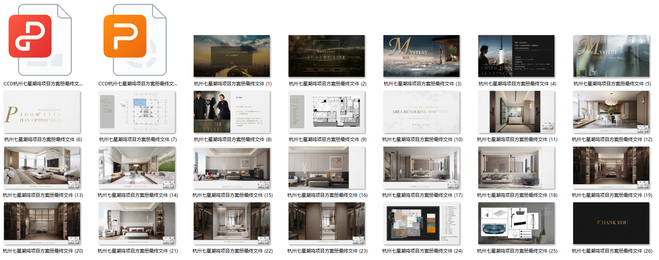Select the couple in black thumbnail (8)

coord(232,112)
